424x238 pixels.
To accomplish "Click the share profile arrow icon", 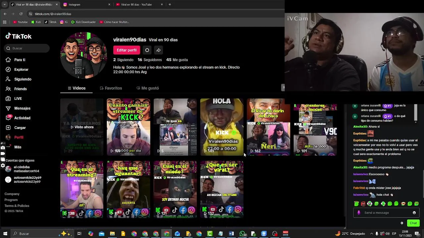I will tap(158, 50).
